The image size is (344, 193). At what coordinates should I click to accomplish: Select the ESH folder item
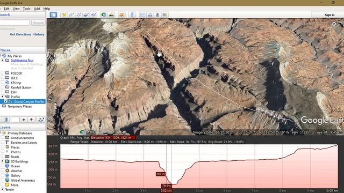pos(13,92)
